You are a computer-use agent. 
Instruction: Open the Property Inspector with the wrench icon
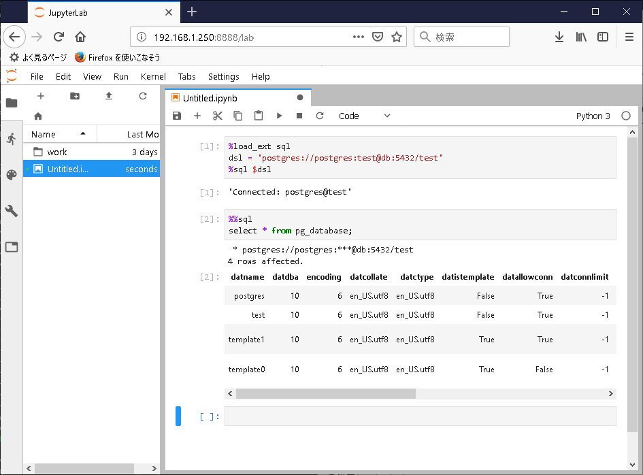[11, 211]
